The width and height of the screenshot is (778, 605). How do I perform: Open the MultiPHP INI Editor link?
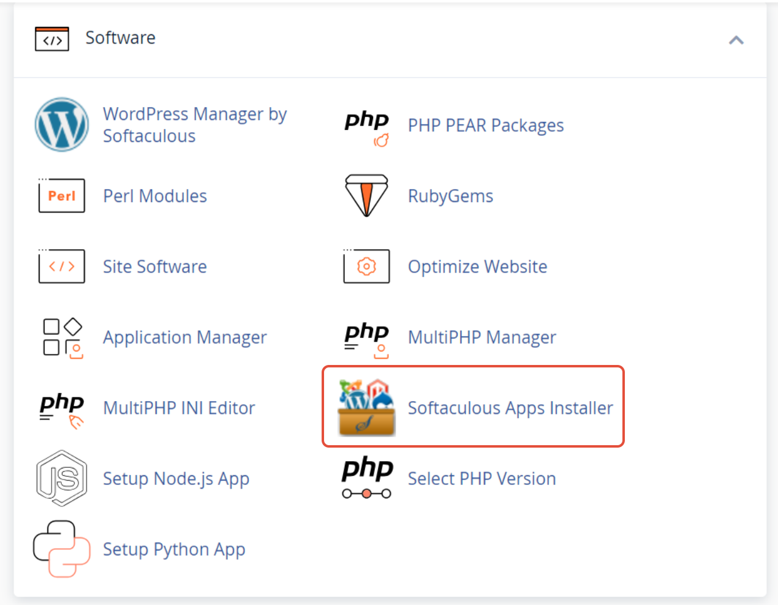coord(179,408)
